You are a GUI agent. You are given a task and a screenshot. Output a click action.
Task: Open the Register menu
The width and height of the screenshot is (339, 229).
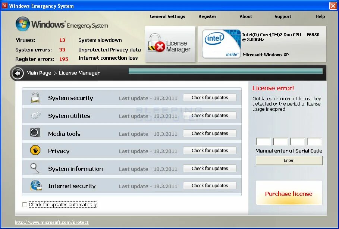point(207,16)
